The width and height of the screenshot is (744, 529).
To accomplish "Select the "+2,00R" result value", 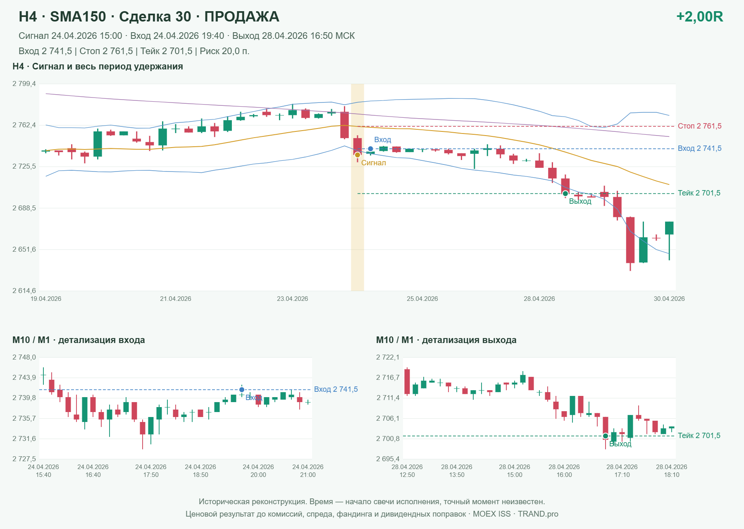I will (x=699, y=17).
